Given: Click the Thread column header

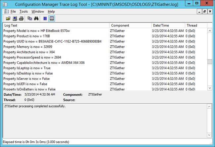Looking at the screenshot, I should 195,25.
